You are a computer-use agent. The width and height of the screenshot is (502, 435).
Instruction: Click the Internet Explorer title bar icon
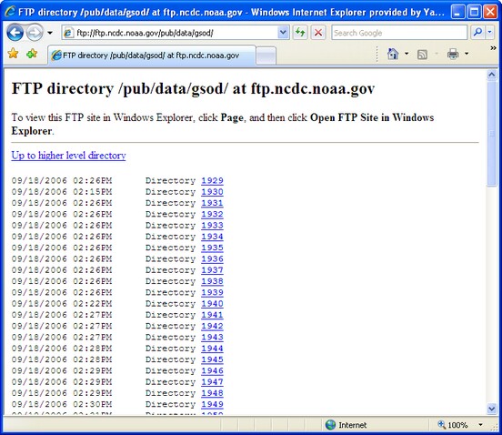point(10,12)
